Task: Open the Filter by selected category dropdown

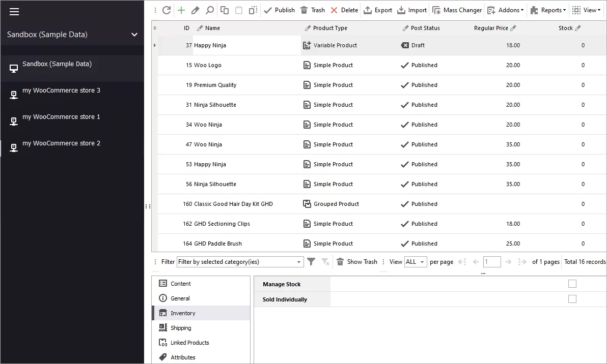Action: 298,261
